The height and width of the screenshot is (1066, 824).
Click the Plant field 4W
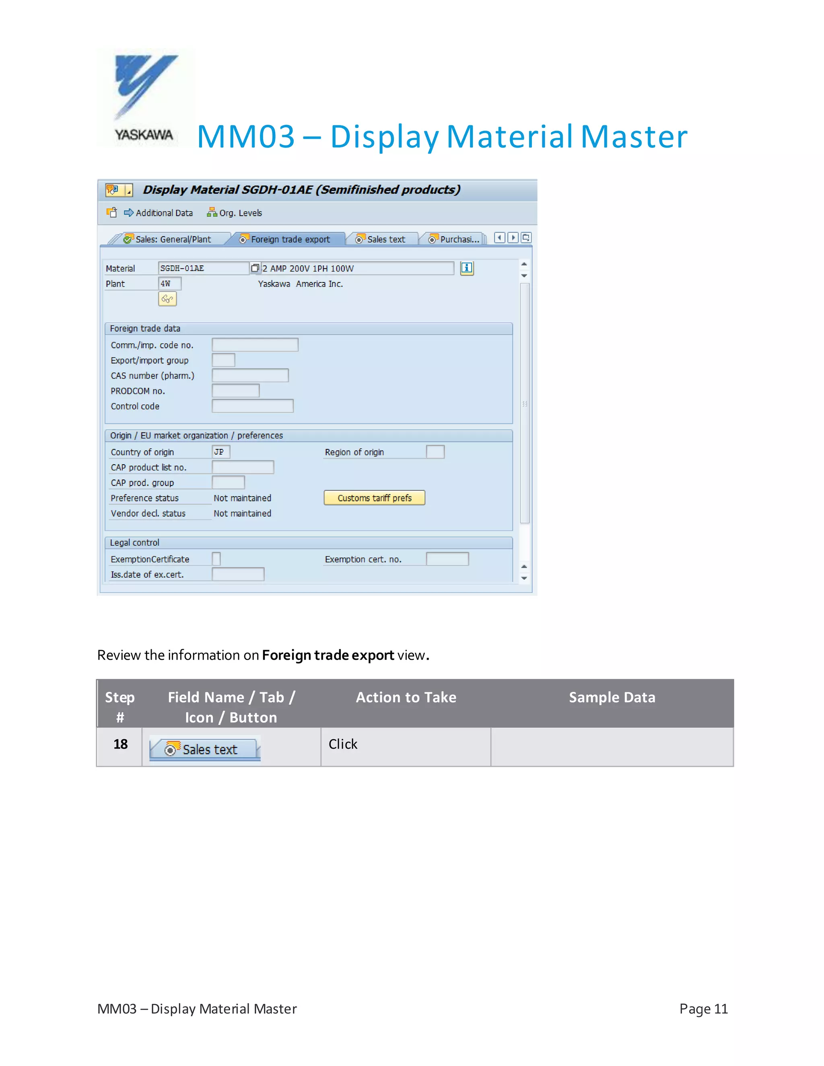pos(169,284)
